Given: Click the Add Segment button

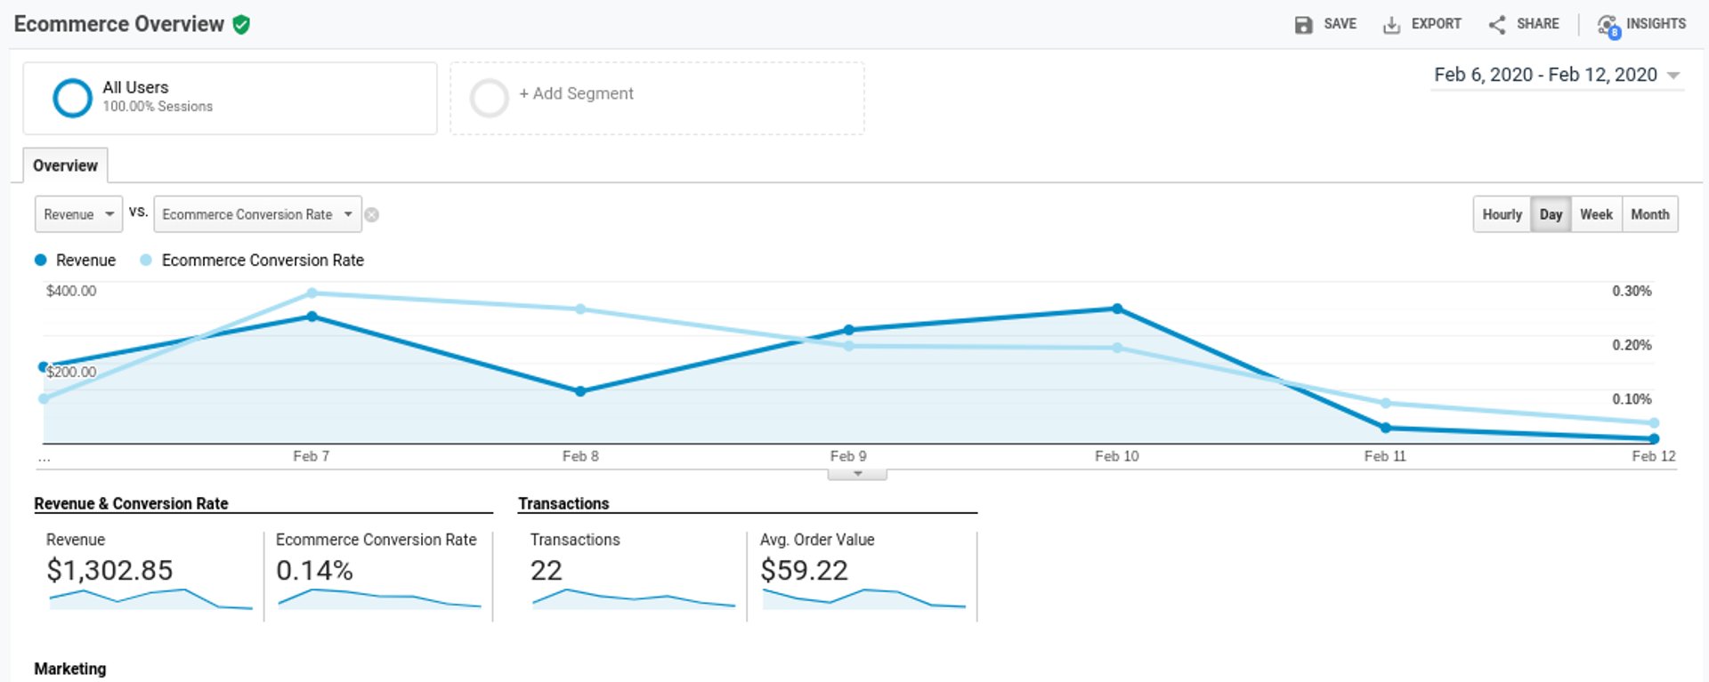Looking at the screenshot, I should tap(576, 93).
